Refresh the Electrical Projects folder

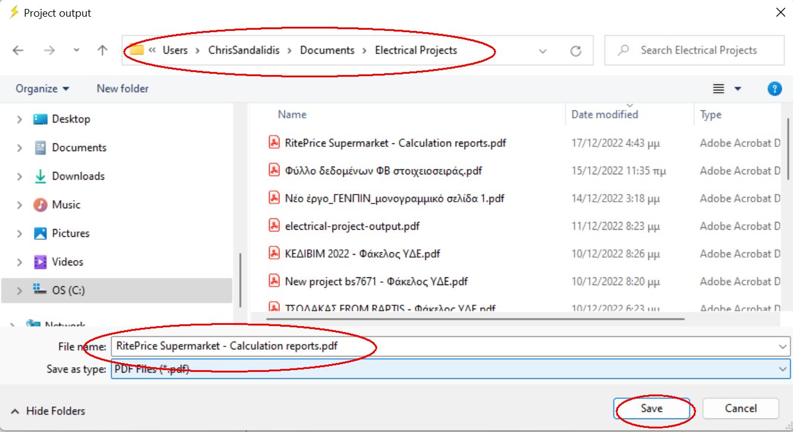pyautogui.click(x=575, y=51)
